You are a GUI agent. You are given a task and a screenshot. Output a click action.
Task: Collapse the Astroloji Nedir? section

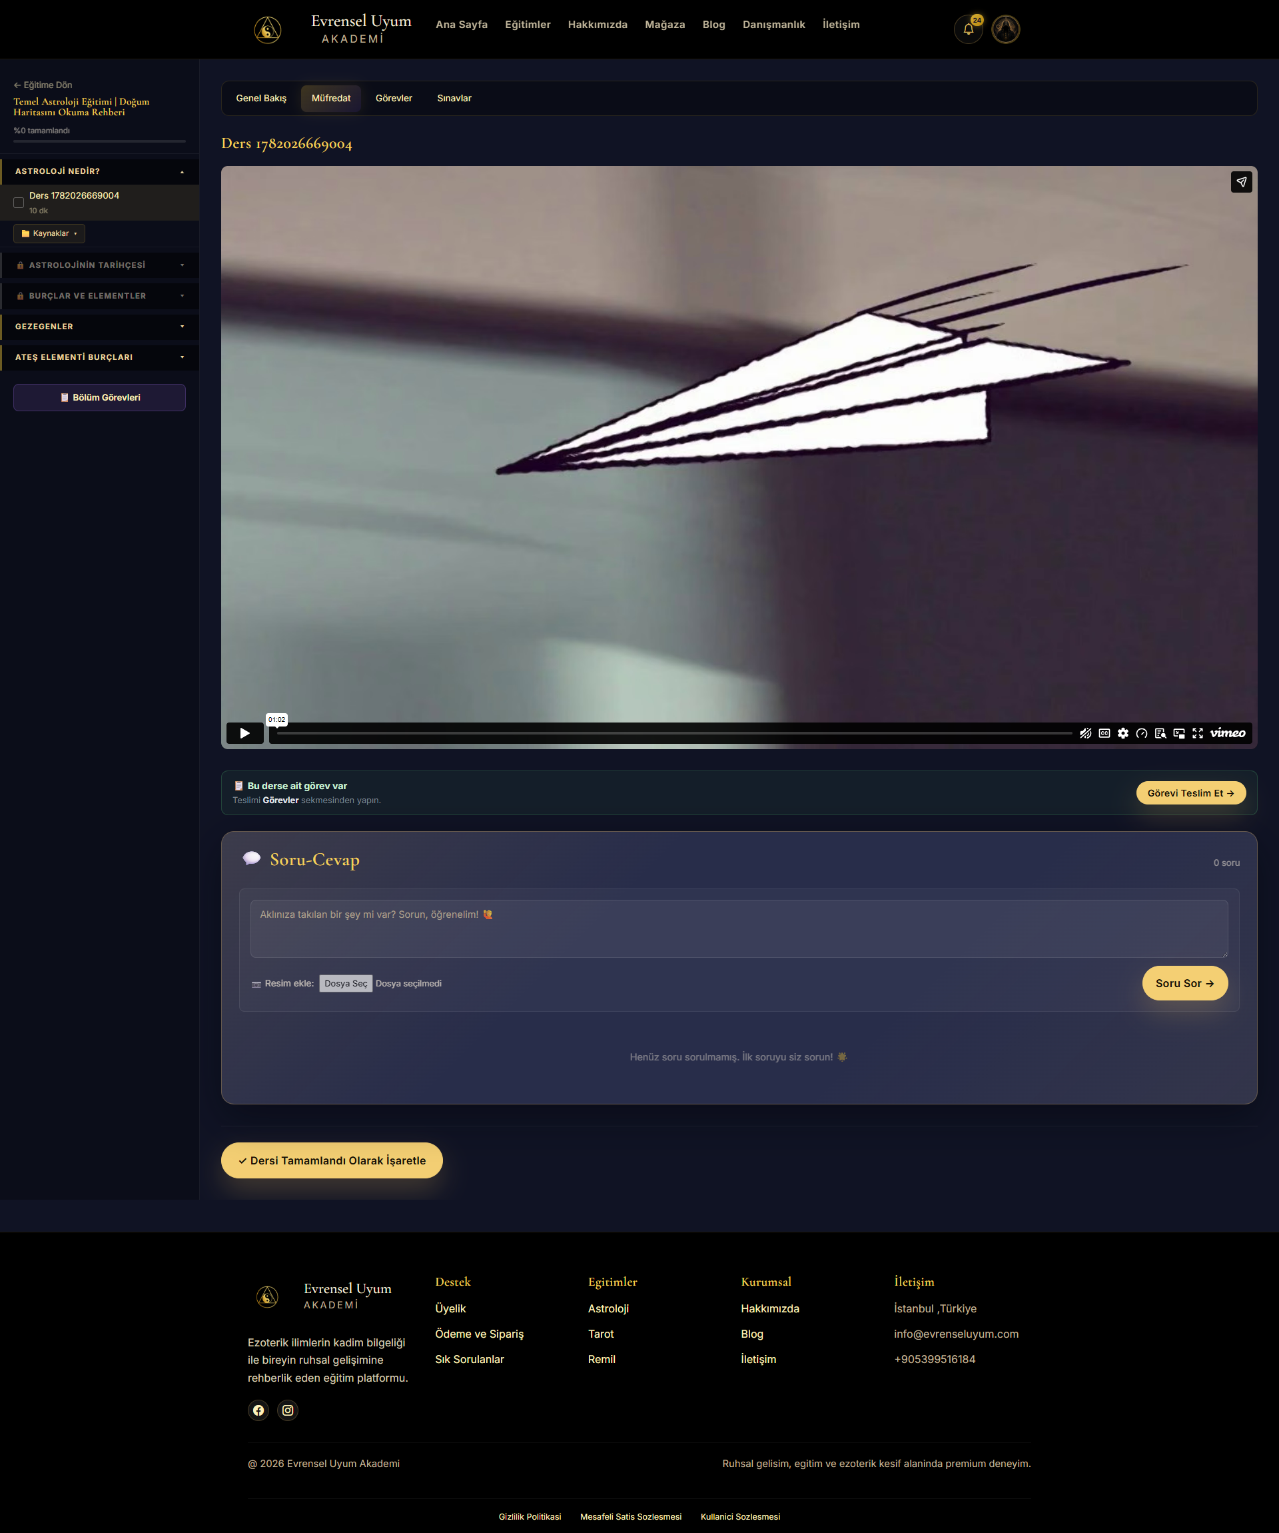coord(99,171)
